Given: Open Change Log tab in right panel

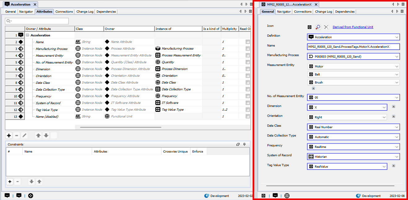Looking at the screenshot, I should pos(323,12).
